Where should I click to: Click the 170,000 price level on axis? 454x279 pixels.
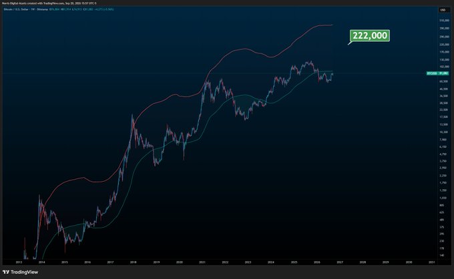pos(444,52)
